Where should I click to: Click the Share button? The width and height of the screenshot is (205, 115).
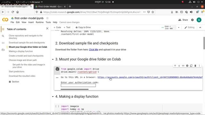pos(183,20)
